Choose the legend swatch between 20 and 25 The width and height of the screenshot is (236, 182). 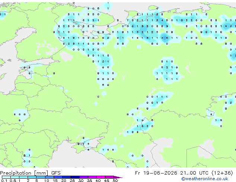[x=66, y=177]
